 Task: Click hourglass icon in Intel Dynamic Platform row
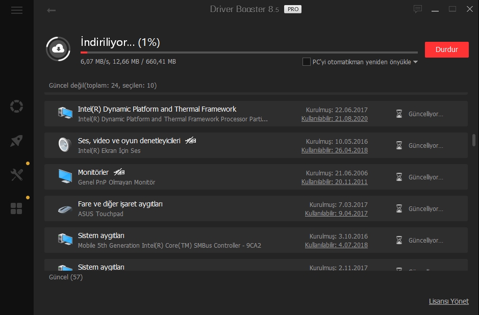coord(399,114)
